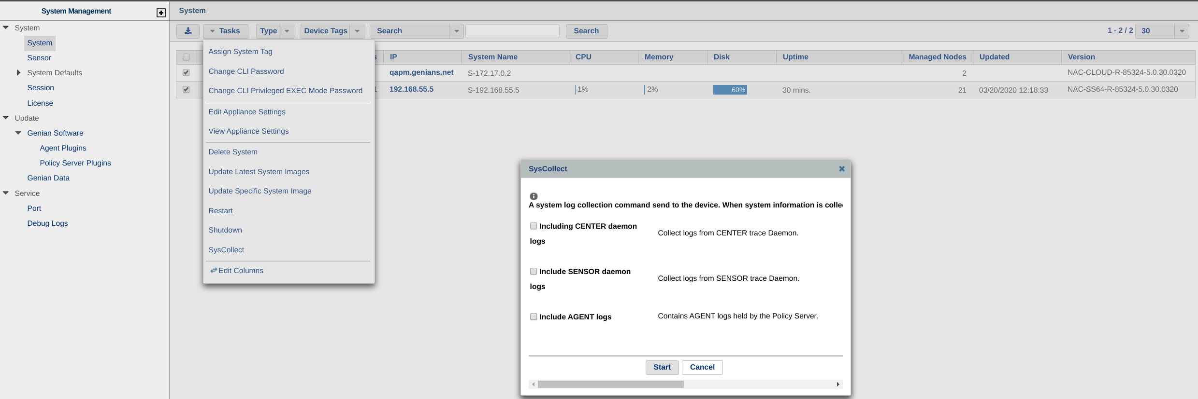The height and width of the screenshot is (399, 1198).
Task: Click the plus icon in System Management header
Action: point(161,13)
